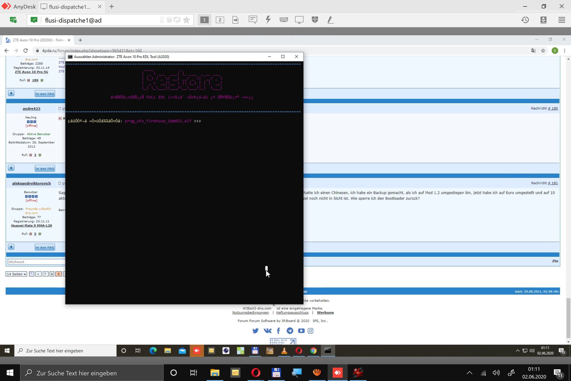Click the Stichwort search field

[x=36, y=262]
